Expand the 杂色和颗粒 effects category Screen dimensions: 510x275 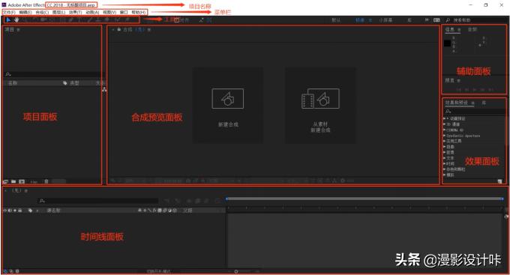click(445, 169)
